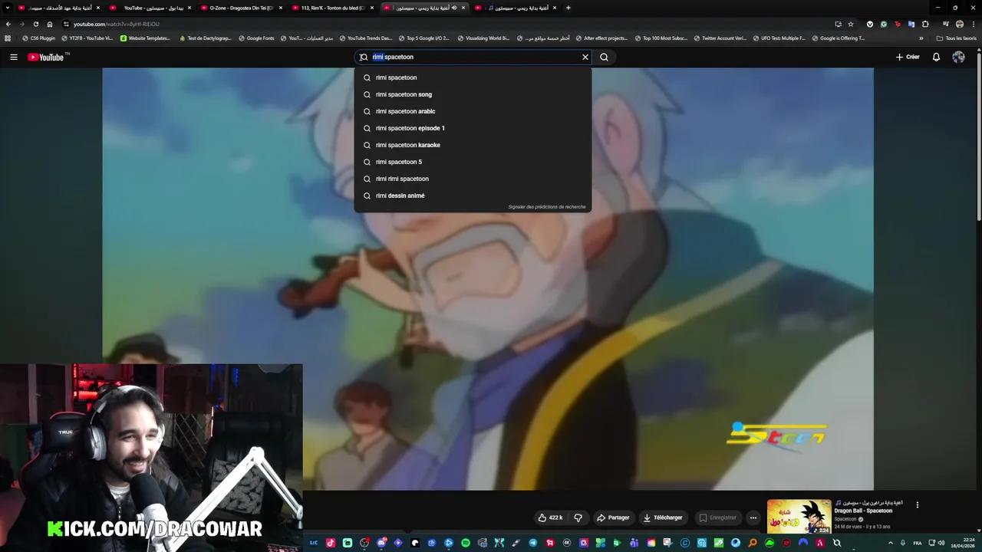Click "Signaler des prédictions de recherche" link
The width and height of the screenshot is (982, 552).
coord(546,207)
